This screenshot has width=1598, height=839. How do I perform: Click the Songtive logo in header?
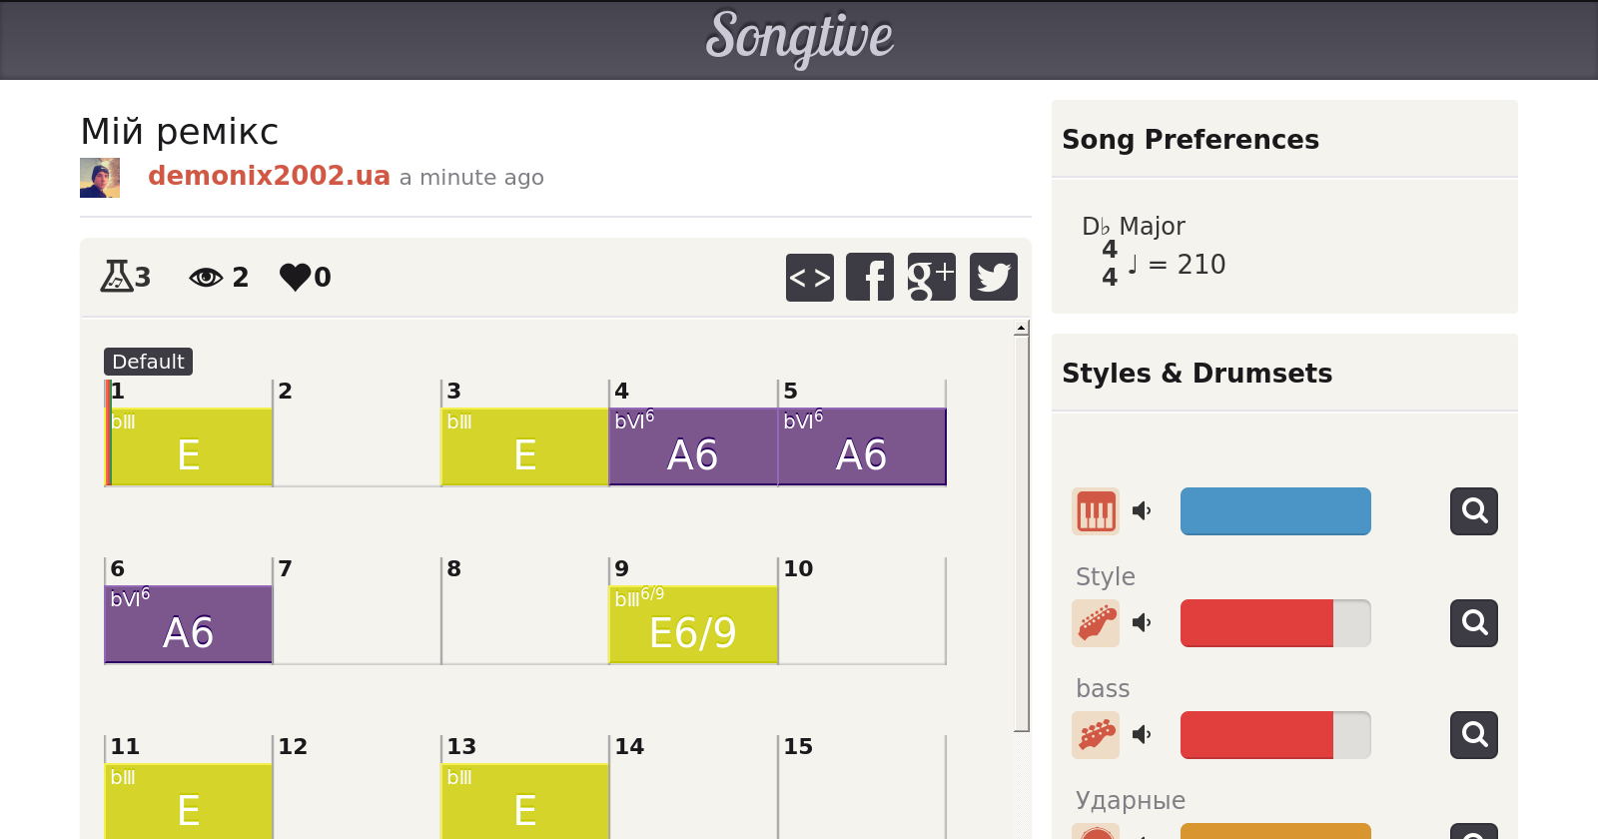[x=799, y=38]
